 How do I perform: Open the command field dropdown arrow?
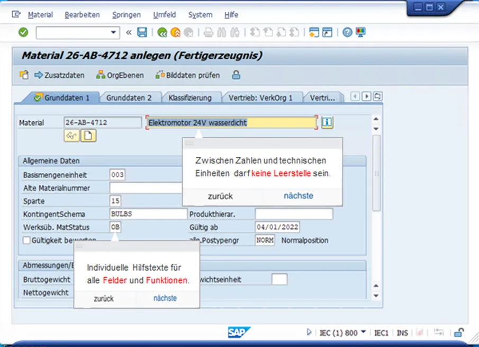point(113,32)
